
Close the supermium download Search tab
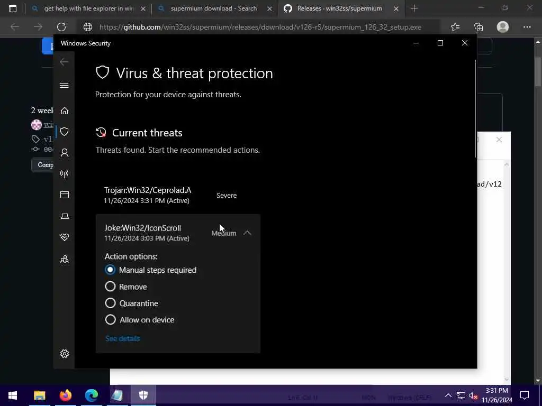(x=269, y=8)
